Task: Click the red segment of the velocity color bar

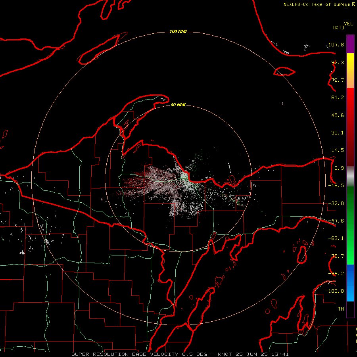Action: (x=350, y=127)
